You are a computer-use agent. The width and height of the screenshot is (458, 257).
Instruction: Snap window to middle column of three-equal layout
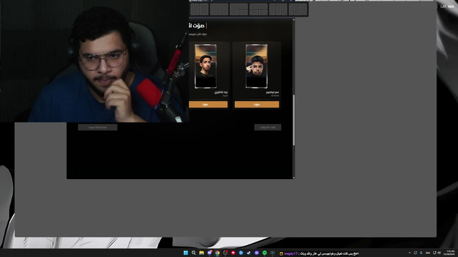pos(278,9)
